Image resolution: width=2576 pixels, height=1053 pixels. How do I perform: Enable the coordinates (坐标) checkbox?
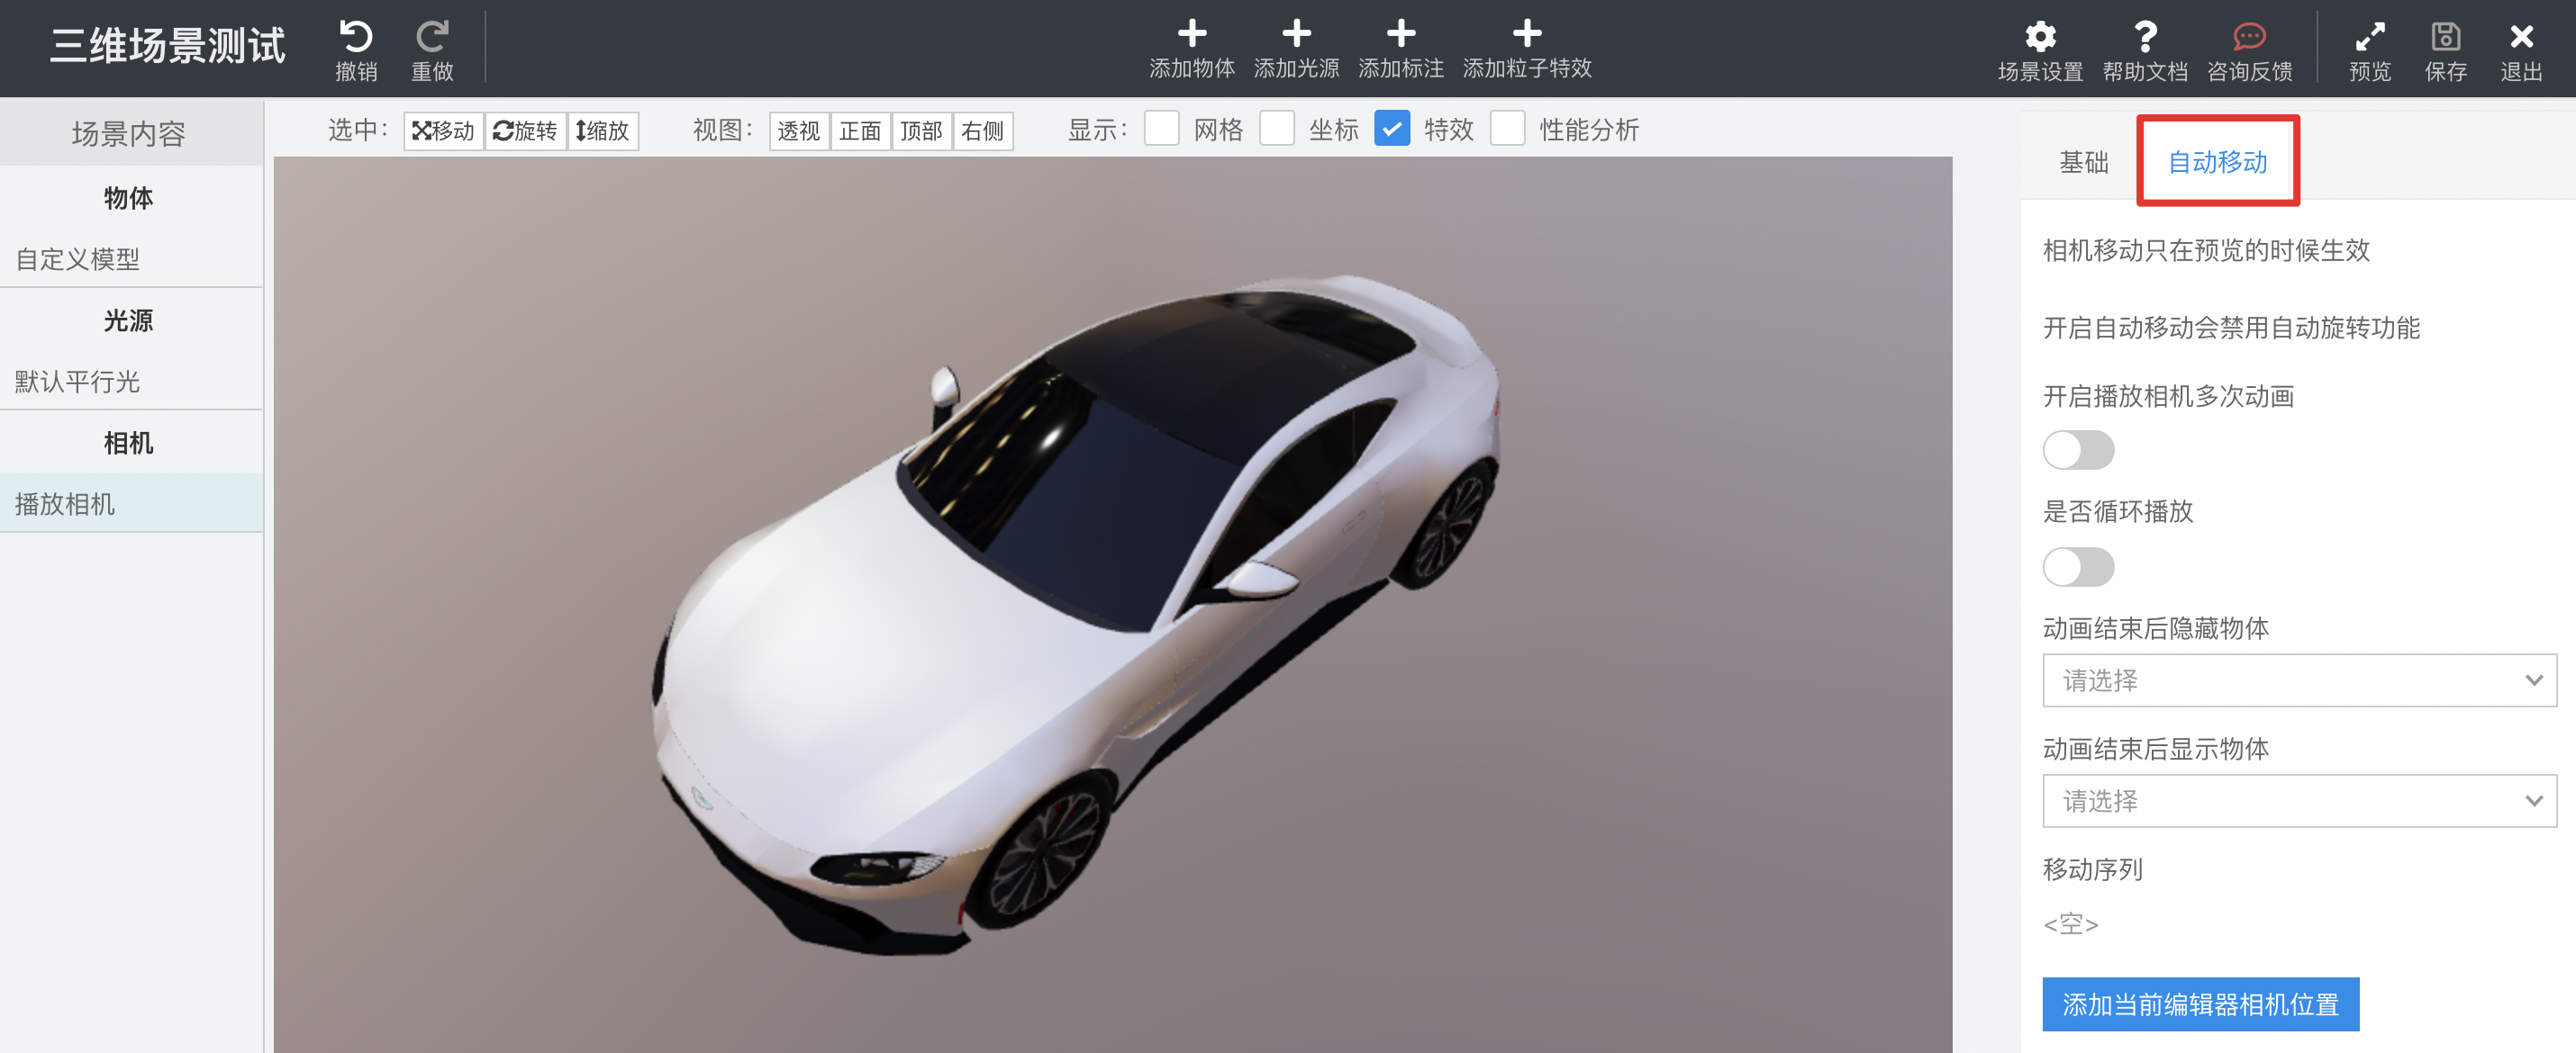[1277, 129]
